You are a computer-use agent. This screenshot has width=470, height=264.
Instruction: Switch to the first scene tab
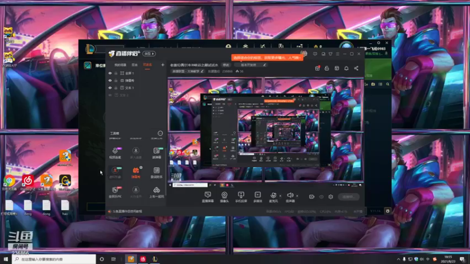point(120,65)
